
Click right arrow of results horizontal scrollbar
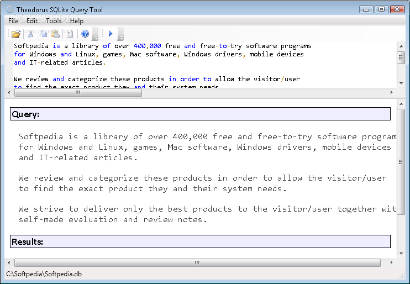(391, 262)
